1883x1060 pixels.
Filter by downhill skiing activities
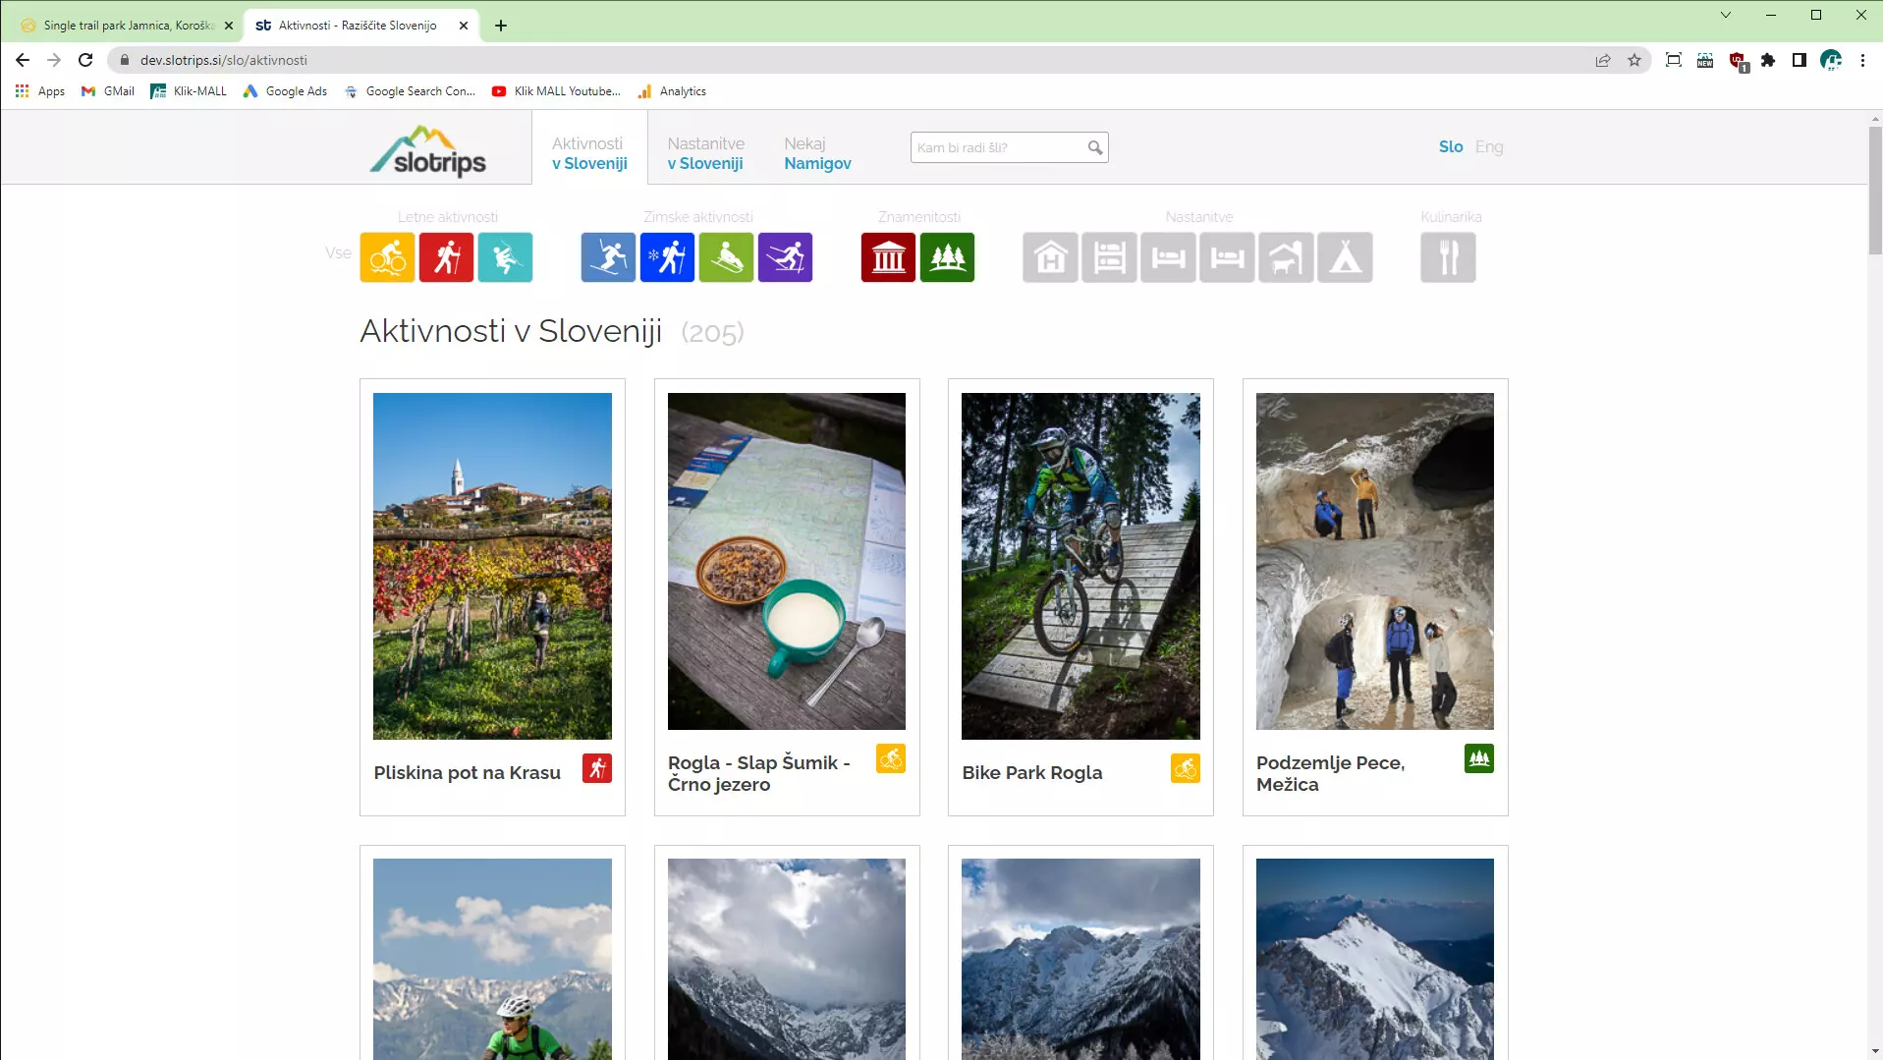[608, 257]
